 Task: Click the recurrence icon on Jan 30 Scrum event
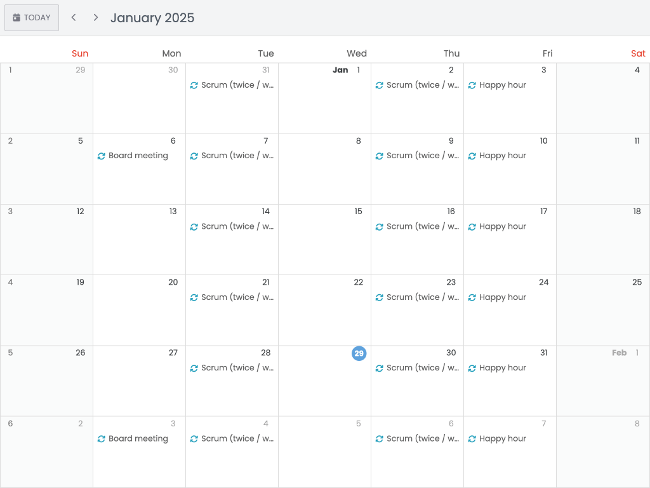click(380, 367)
